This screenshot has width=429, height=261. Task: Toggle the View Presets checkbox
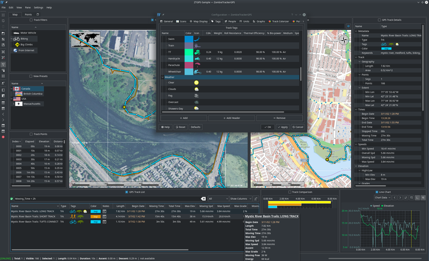31,76
